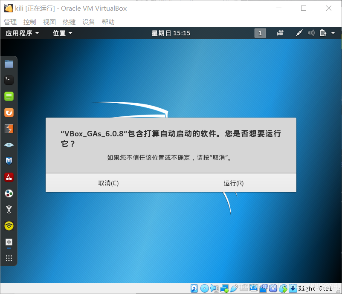Open Burp Suite from the dock
The height and width of the screenshot is (294, 342).
point(9,129)
